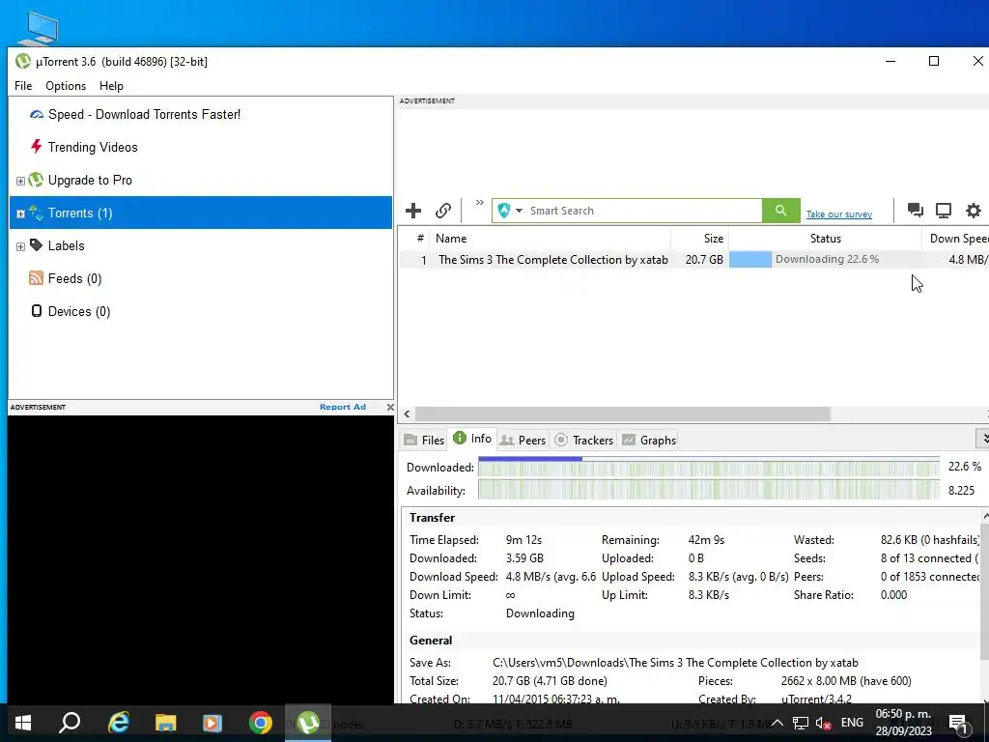989x742 pixels.
Task: Open the Options menu
Action: point(66,86)
